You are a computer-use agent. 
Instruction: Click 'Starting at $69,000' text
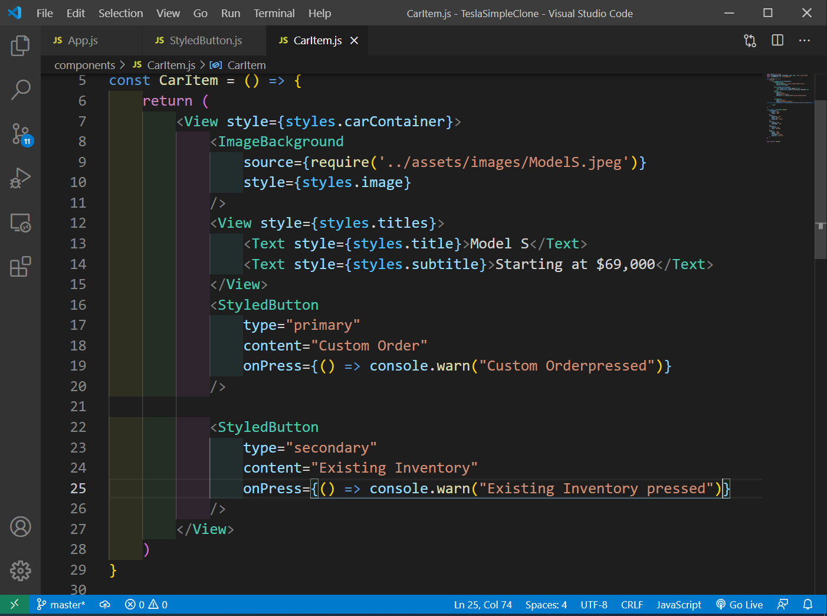click(x=575, y=264)
